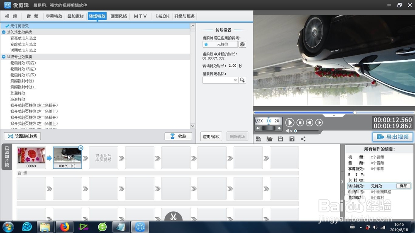Expand info panel side arrow
Image resolution: width=415 pixels, height=233 pixels.
[342, 182]
